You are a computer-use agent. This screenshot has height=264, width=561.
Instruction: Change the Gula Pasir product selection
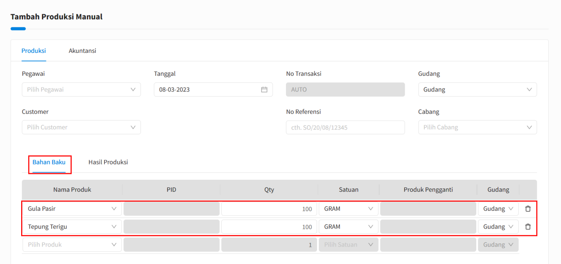click(72, 208)
